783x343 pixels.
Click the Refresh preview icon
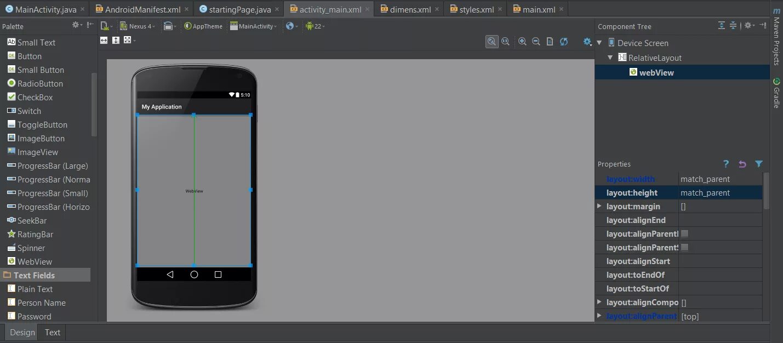coord(564,42)
